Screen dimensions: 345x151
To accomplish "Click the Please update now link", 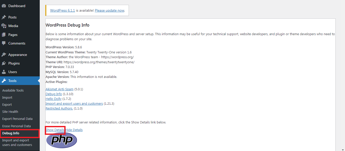I will 110,10.
